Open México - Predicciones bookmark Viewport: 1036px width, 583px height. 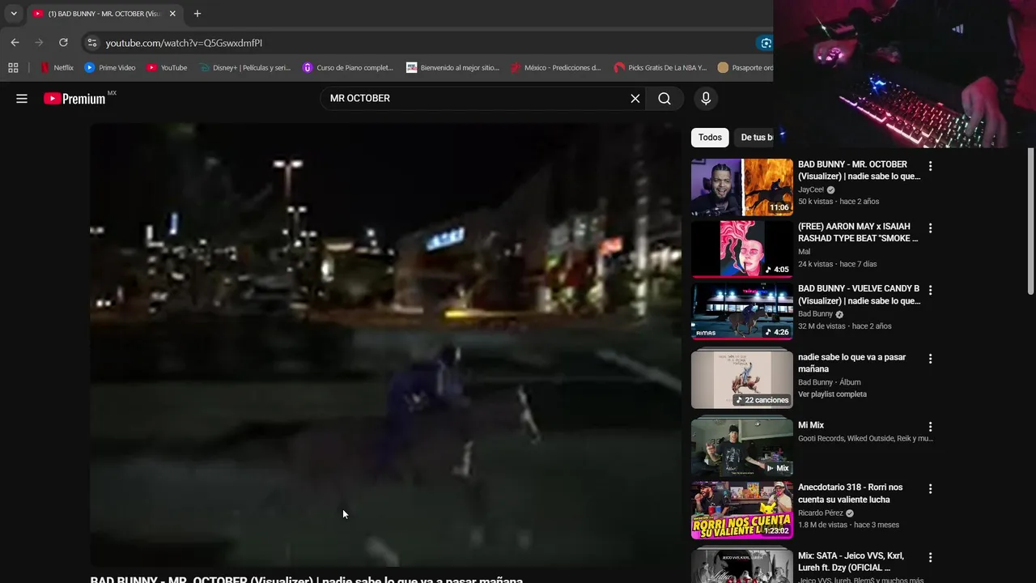tap(555, 68)
